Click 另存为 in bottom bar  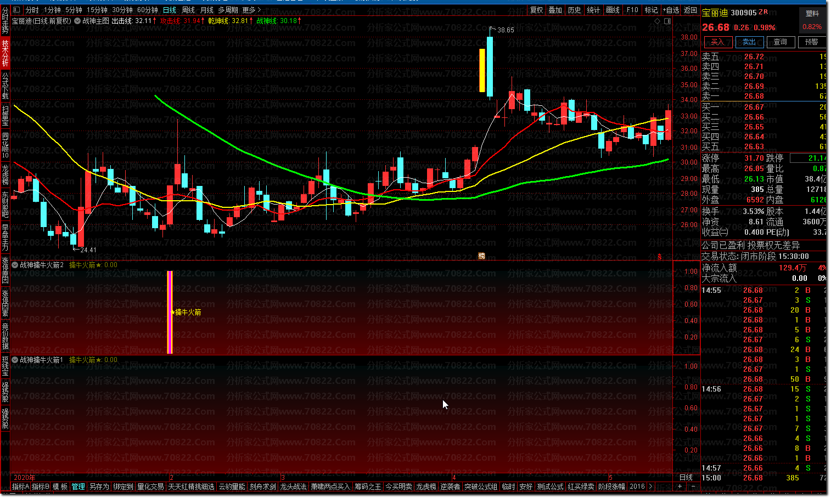coord(99,486)
